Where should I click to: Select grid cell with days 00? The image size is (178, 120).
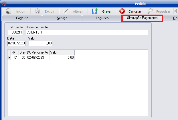(23, 58)
